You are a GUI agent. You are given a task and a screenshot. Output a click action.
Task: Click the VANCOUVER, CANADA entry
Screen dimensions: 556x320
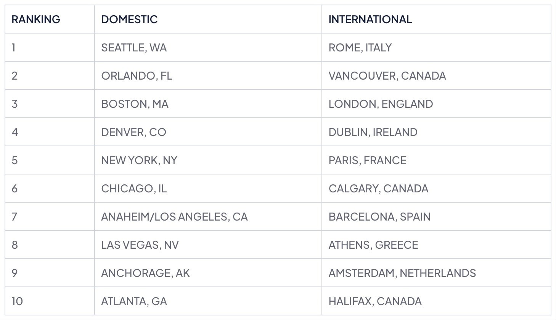387,76
